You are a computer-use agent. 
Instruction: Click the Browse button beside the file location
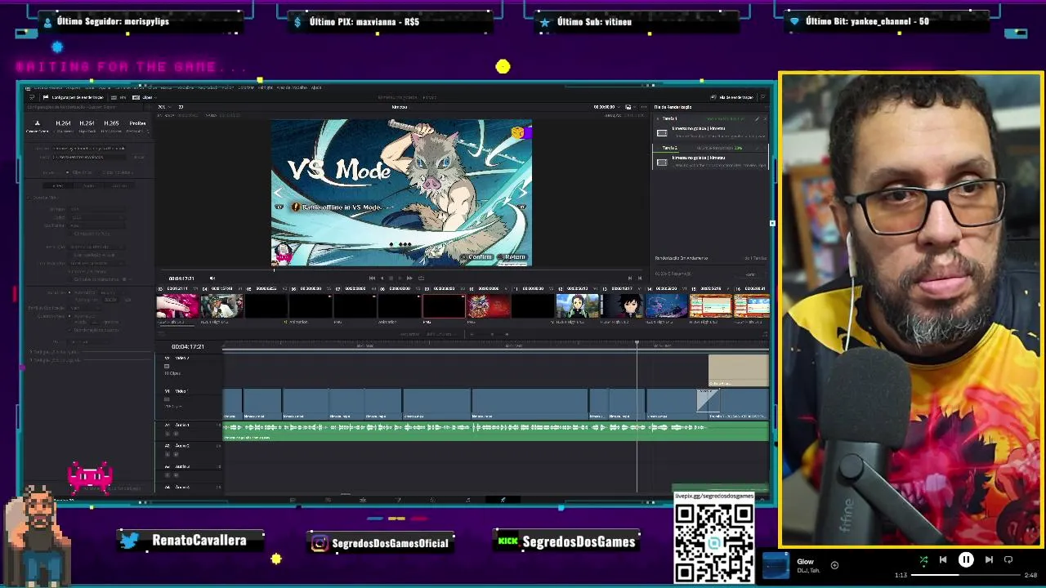[139, 157]
